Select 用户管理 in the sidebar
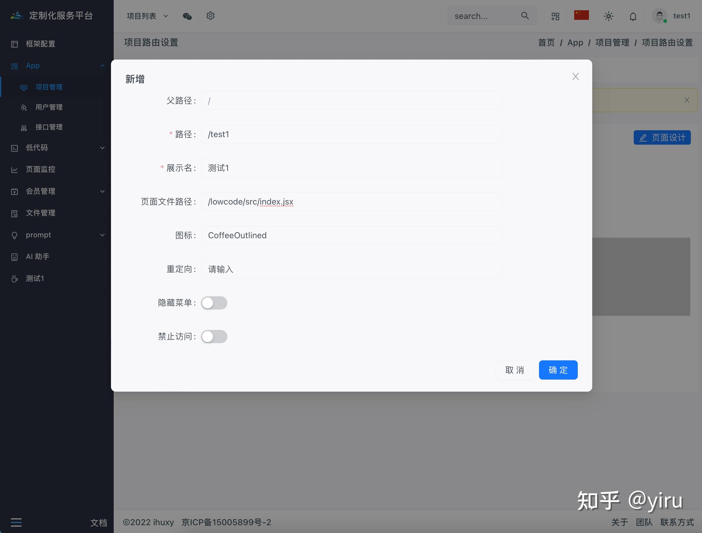Image resolution: width=702 pixels, height=533 pixels. (x=57, y=107)
